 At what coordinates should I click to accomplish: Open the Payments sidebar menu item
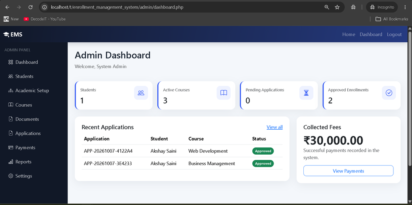click(34, 147)
